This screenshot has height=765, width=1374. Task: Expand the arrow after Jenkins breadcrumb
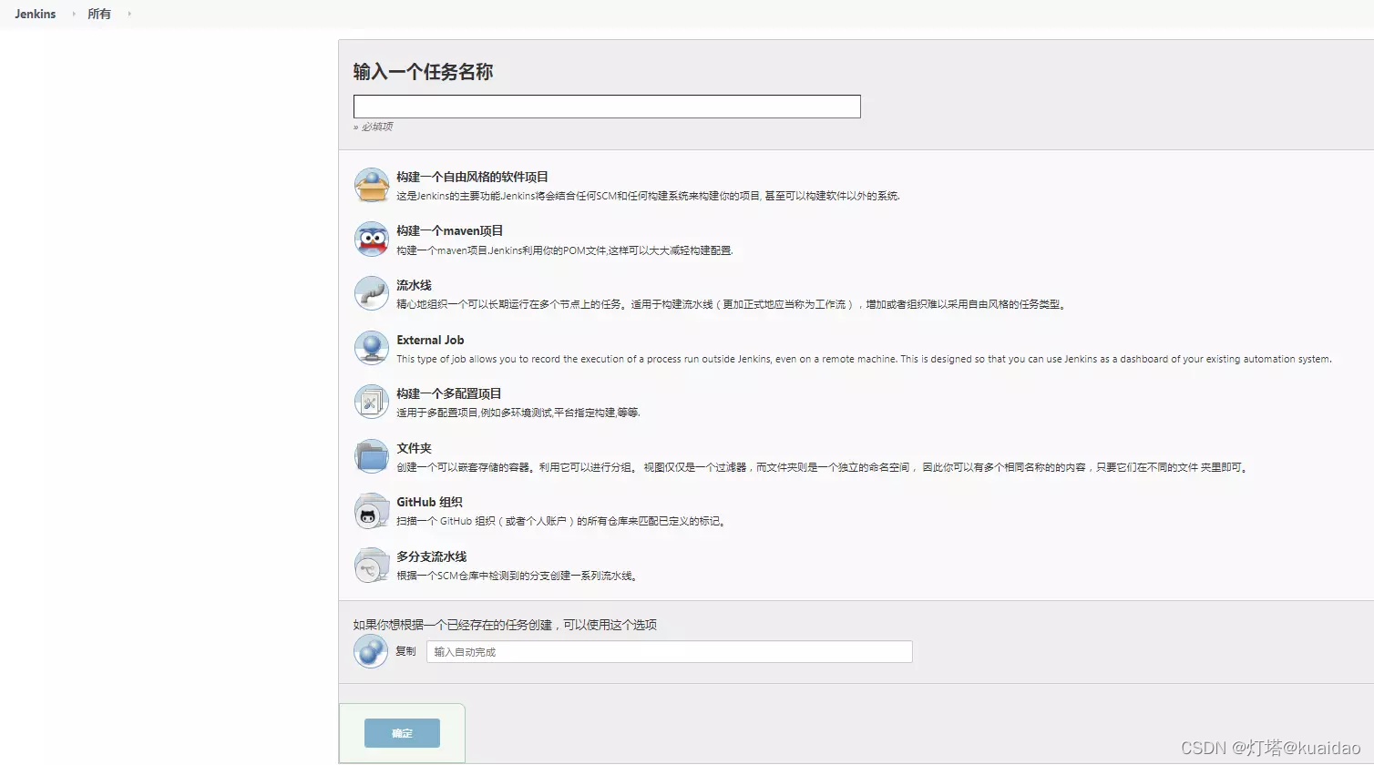tap(74, 14)
